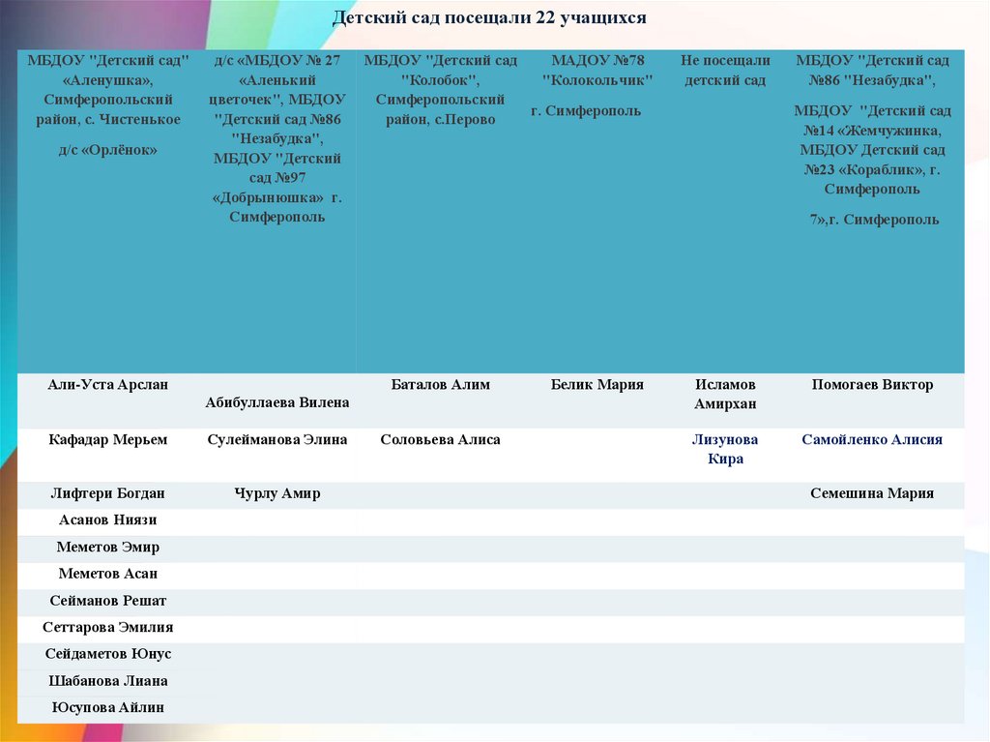Click the blue name "Лизунова Кира"
This screenshot has height=742, width=990.
(x=725, y=449)
